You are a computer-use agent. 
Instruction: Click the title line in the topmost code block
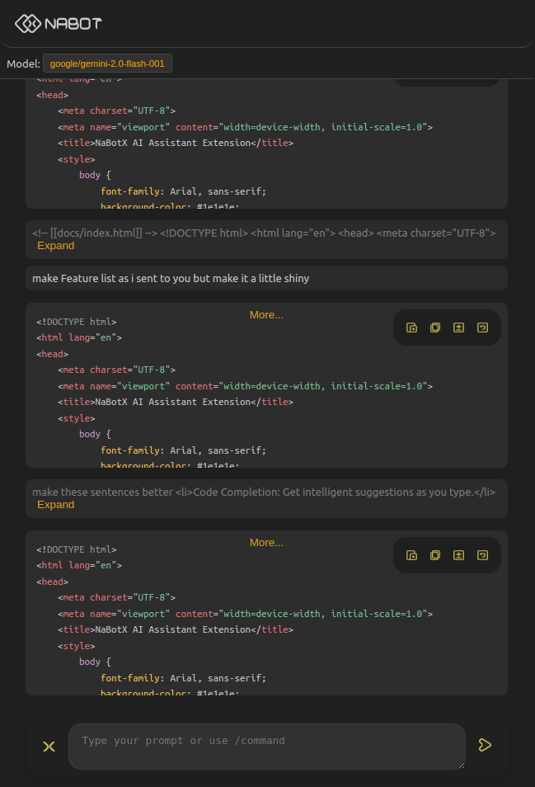176,143
